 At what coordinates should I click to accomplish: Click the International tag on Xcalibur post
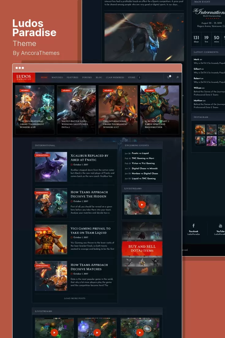(x=42, y=155)
